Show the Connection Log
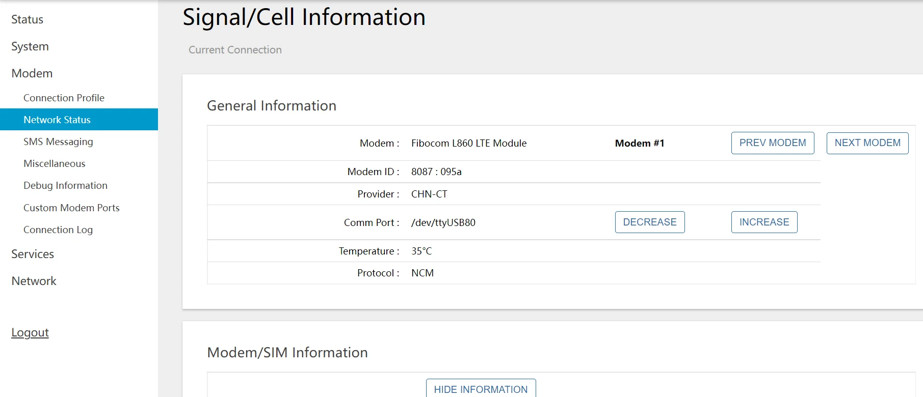 [x=58, y=230]
